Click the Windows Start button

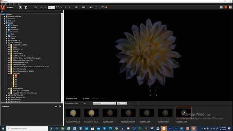click(x=3, y=128)
